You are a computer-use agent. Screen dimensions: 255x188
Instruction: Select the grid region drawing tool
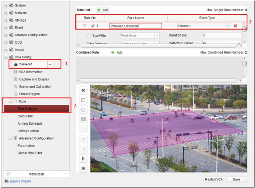click(83, 119)
